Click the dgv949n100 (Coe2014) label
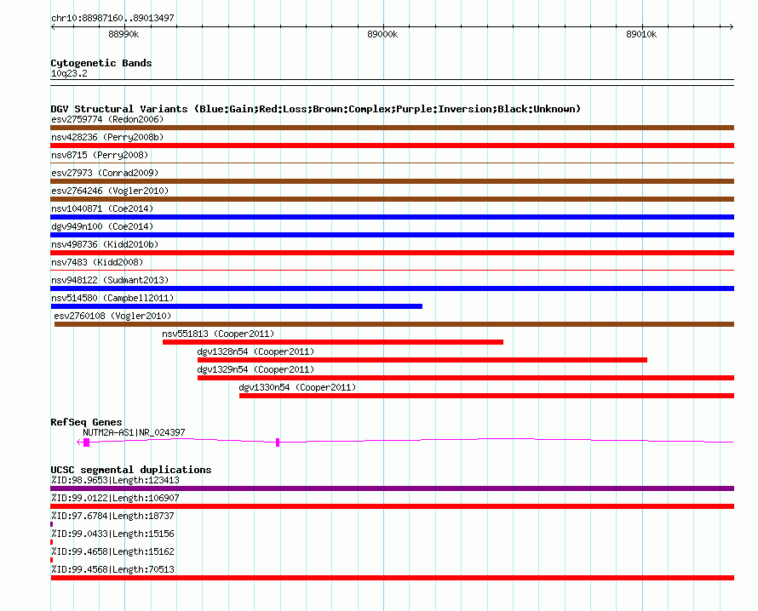This screenshot has height=611, width=758. 102,226
